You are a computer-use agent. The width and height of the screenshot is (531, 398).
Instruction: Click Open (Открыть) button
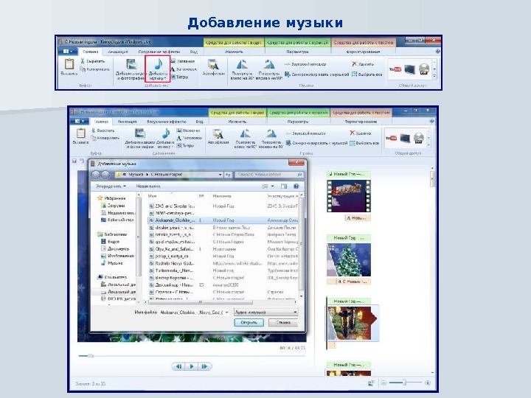click(x=249, y=323)
